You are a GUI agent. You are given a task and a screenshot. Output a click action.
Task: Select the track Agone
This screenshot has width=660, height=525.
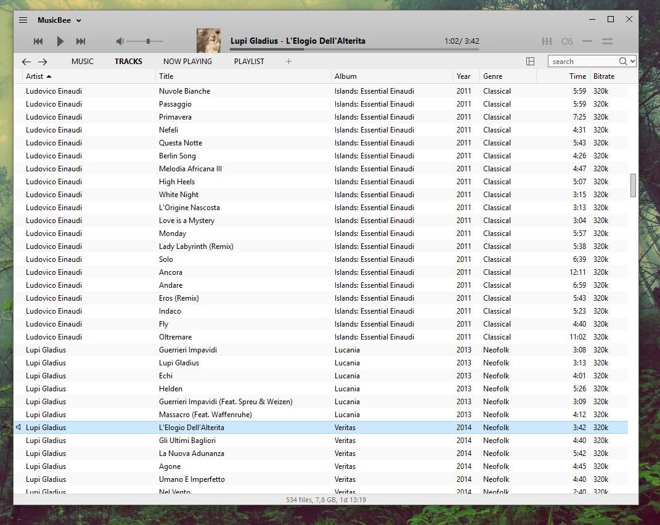pyautogui.click(x=320, y=466)
